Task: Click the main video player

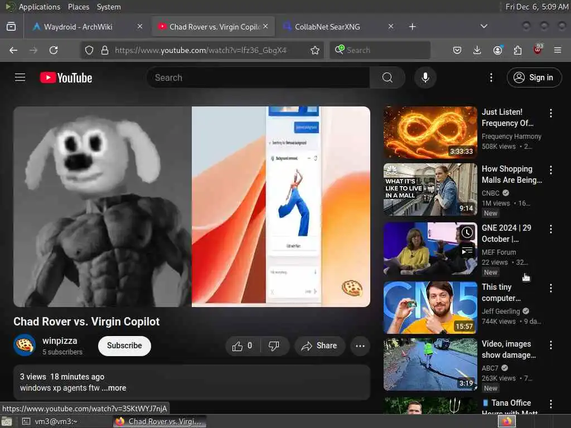Action: (x=192, y=207)
